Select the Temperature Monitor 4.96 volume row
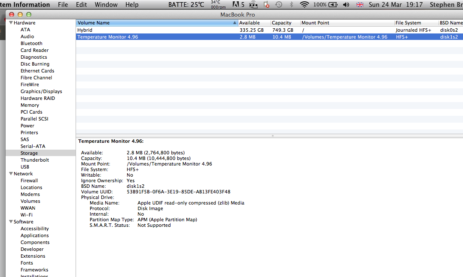This screenshot has width=463, height=277. 269,37
